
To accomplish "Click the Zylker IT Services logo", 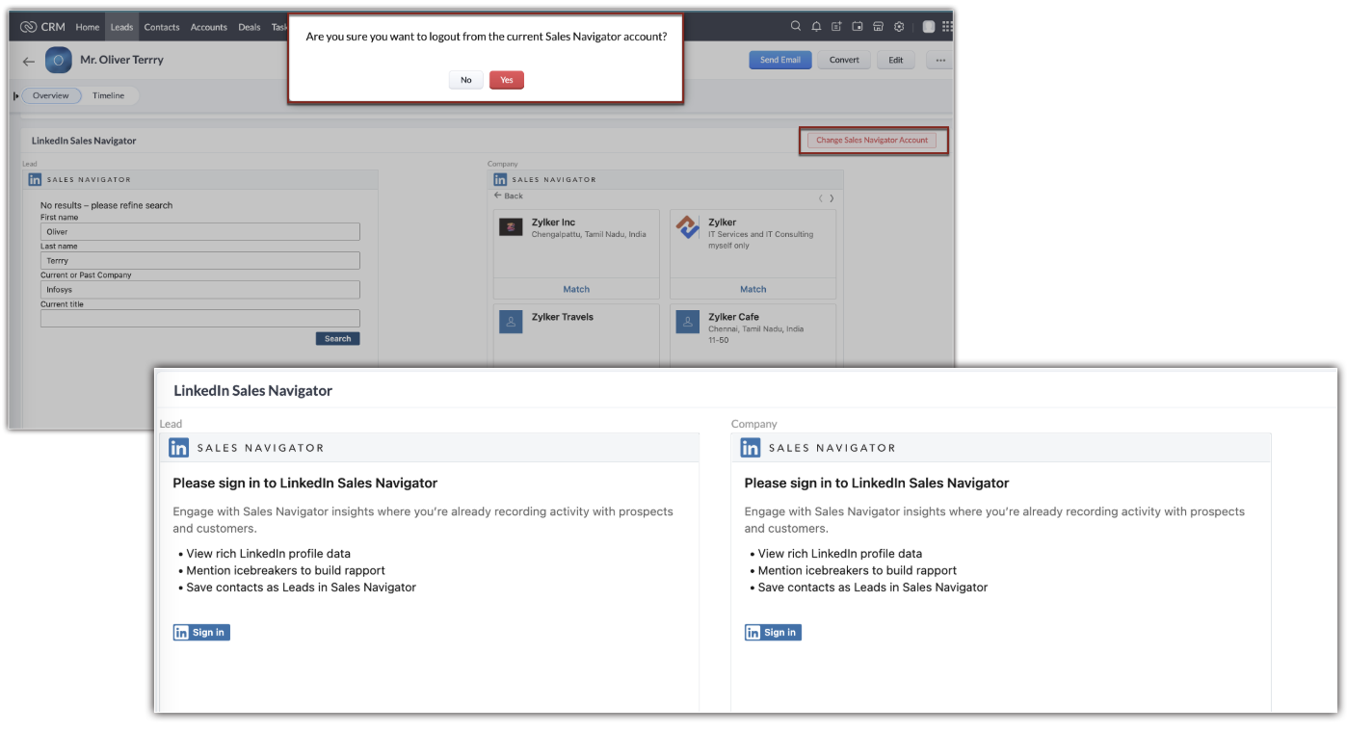I will pos(688,227).
